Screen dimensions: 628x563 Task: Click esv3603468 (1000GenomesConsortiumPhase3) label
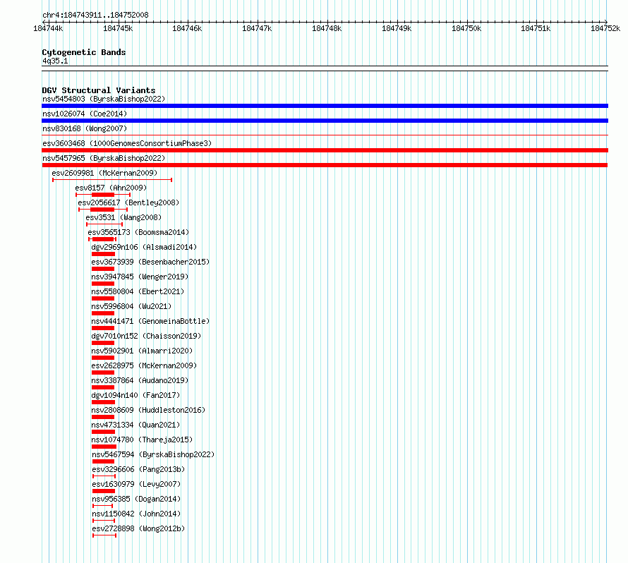coord(127,143)
